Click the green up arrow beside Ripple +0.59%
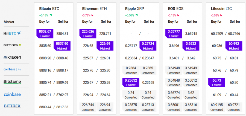Screen dimensions: 246x116 (x=136, y=15)
